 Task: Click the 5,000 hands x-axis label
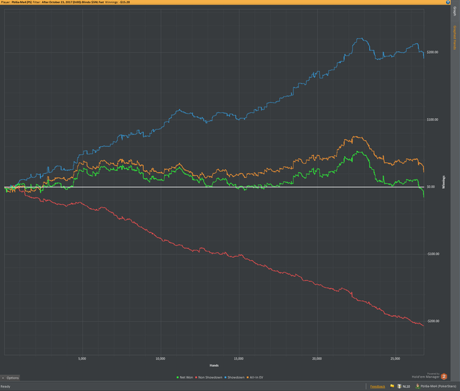pyautogui.click(x=82, y=358)
